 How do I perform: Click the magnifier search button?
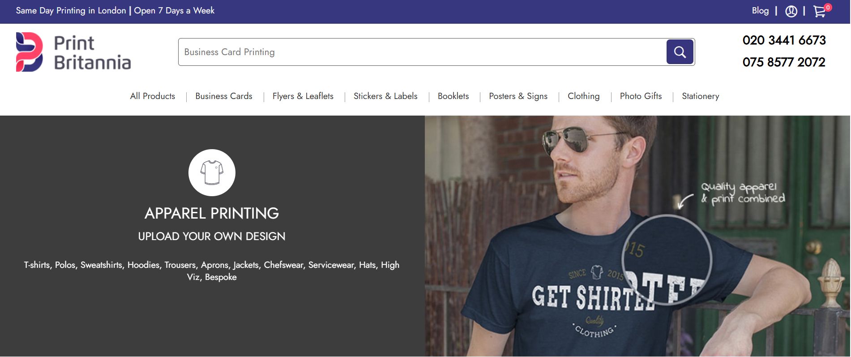pyautogui.click(x=680, y=52)
